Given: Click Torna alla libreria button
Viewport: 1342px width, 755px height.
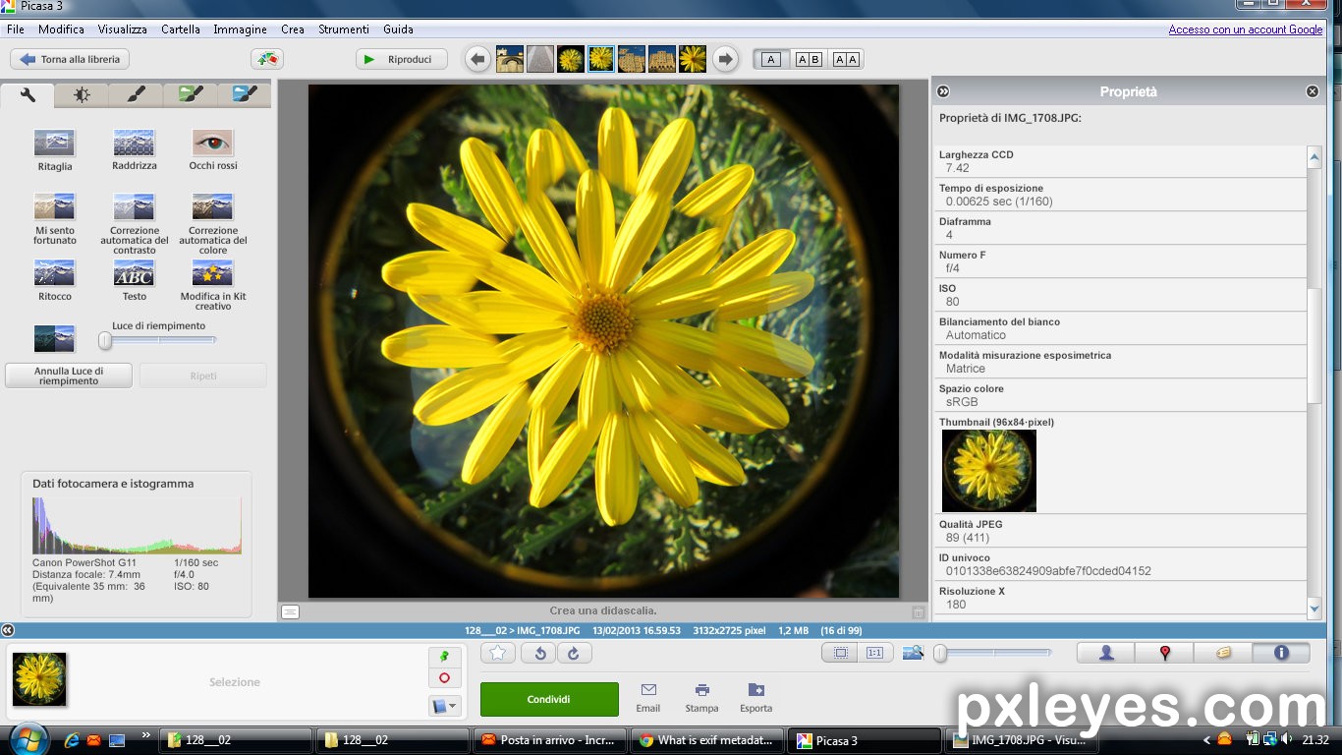Looking at the screenshot, I should point(70,59).
